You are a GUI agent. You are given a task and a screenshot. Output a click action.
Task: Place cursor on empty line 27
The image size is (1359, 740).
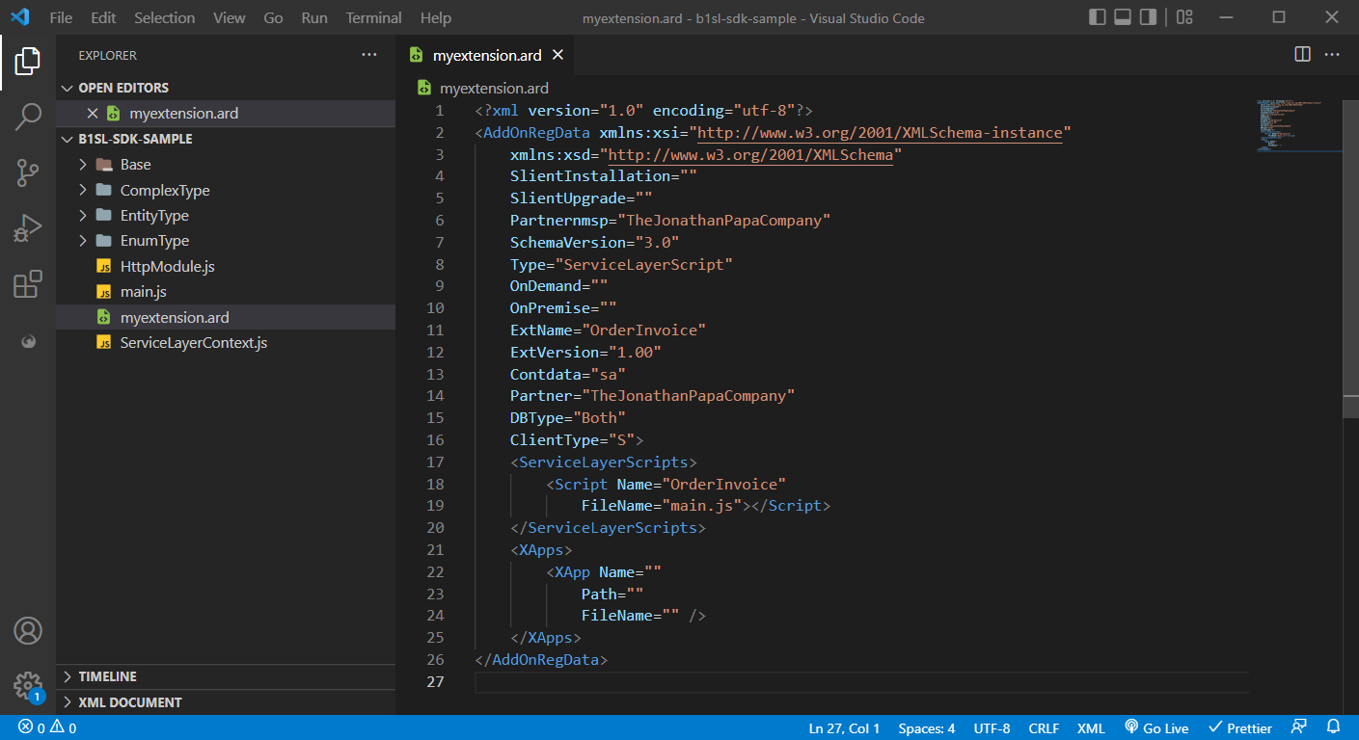click(860, 681)
